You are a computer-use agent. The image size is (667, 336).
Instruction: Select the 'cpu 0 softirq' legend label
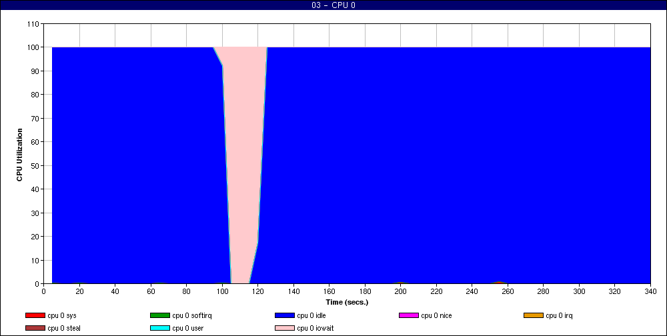tap(192, 316)
